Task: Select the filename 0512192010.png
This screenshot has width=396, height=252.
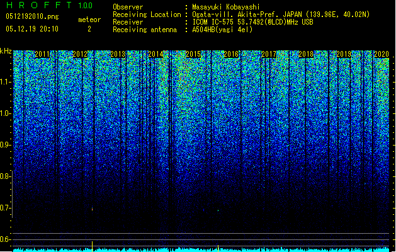Action: [x=32, y=16]
